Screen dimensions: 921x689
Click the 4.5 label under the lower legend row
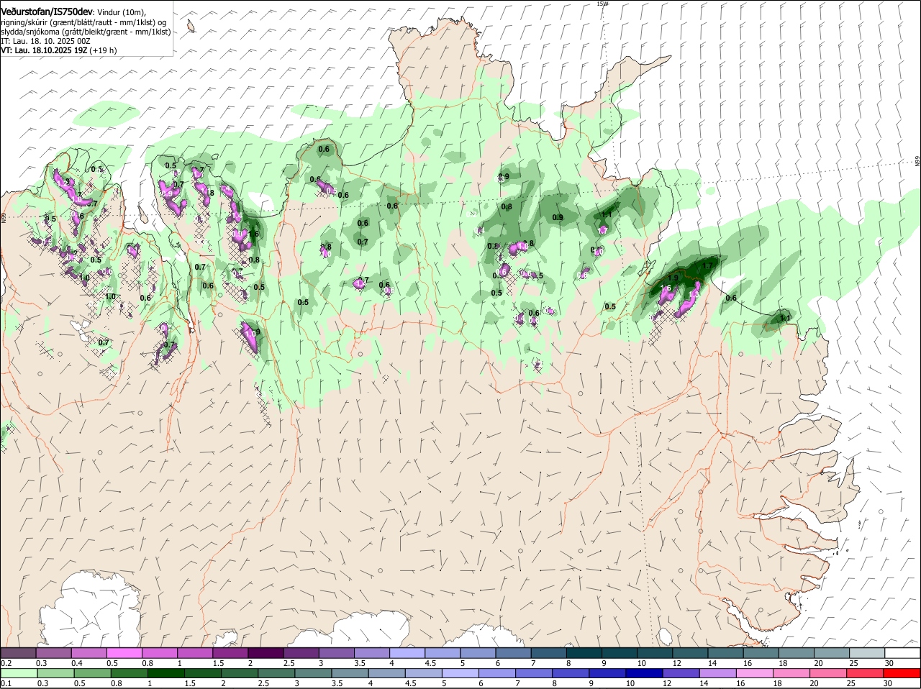coord(411,683)
